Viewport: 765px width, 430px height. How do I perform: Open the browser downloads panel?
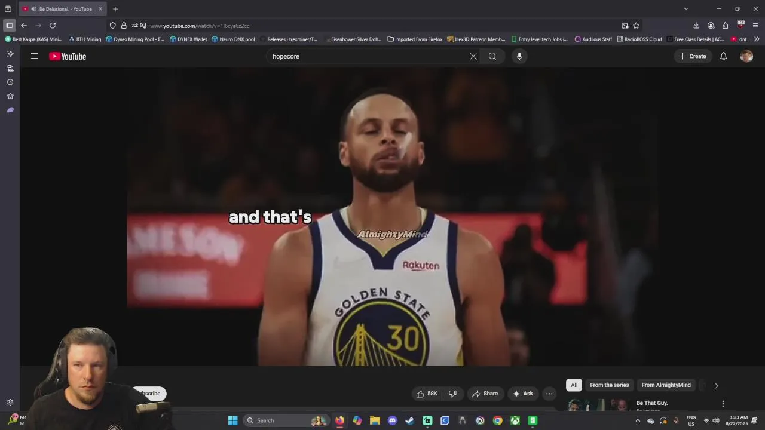tap(696, 26)
